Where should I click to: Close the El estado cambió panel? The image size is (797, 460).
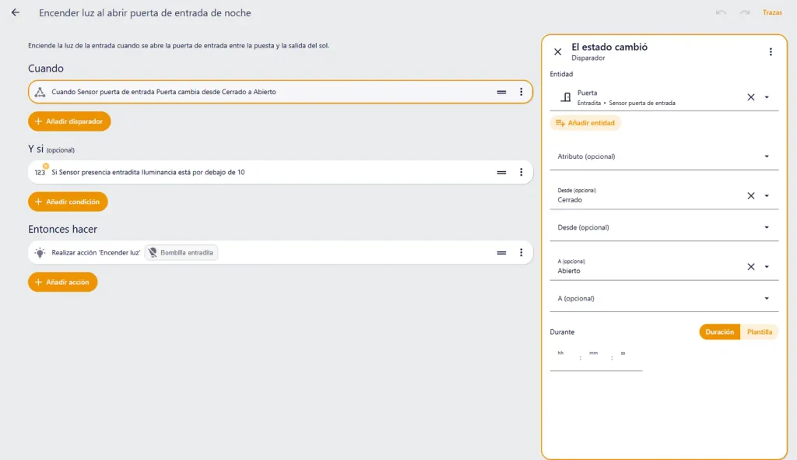(557, 52)
